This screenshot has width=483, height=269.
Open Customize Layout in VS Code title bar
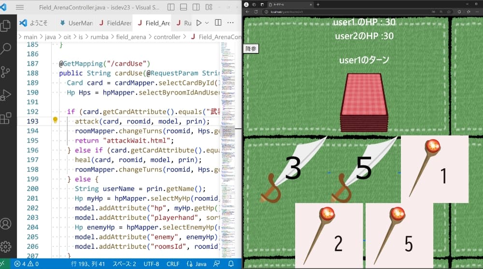209,7
